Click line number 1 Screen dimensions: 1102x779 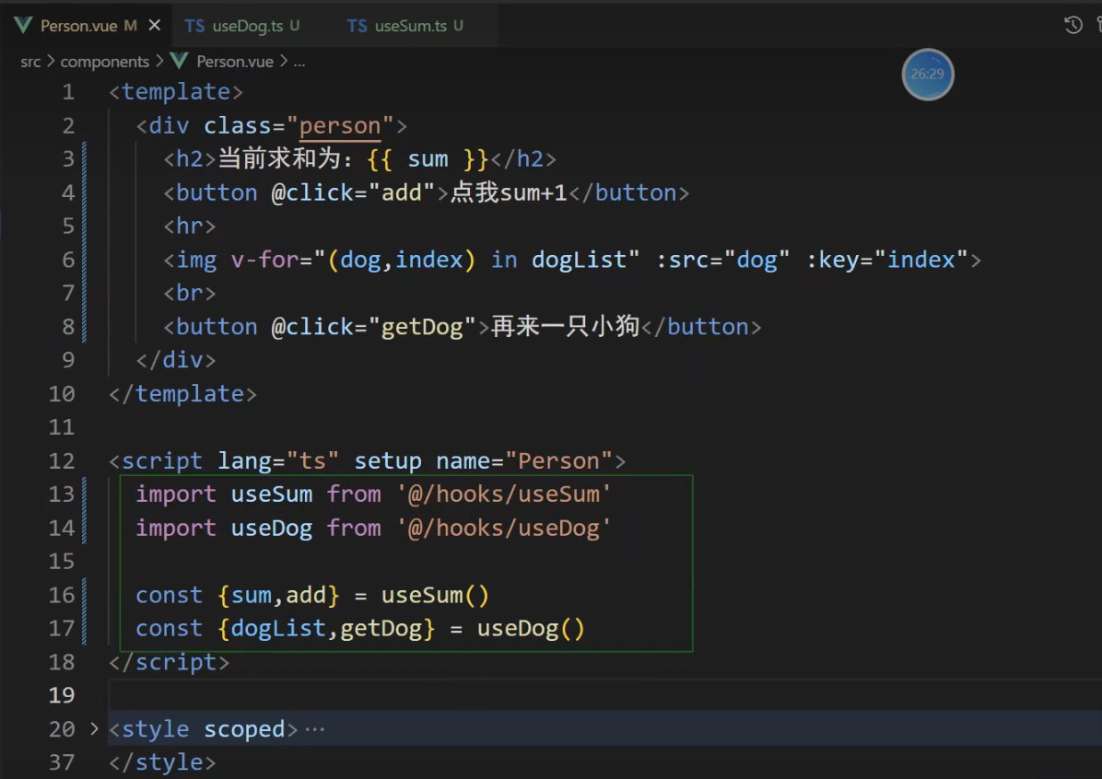(68, 92)
